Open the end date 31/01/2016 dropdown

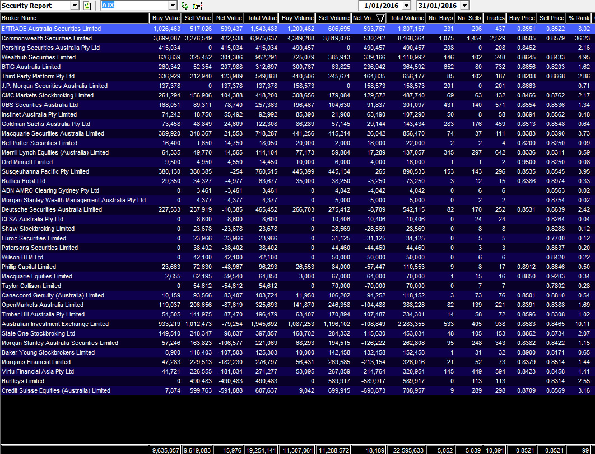pos(465,6)
